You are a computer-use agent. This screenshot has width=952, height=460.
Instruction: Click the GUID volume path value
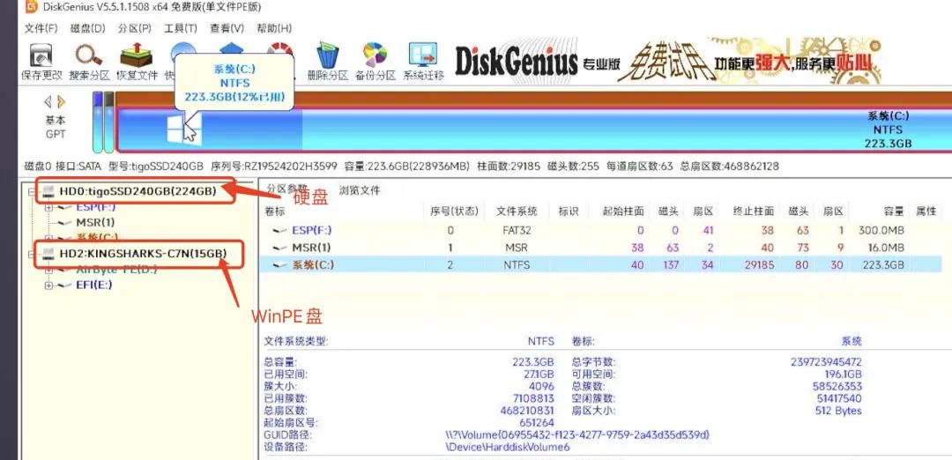point(577,435)
